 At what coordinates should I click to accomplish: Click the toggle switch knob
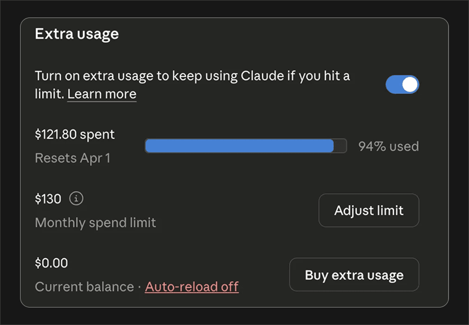click(x=409, y=84)
